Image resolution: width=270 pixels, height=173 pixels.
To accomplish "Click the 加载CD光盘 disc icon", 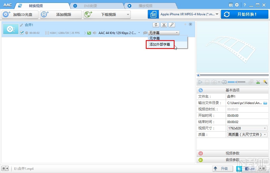I will (x=6, y=15).
